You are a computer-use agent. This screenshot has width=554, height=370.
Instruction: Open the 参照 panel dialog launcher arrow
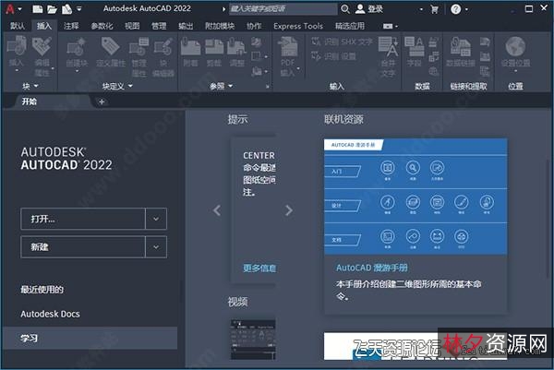point(268,86)
